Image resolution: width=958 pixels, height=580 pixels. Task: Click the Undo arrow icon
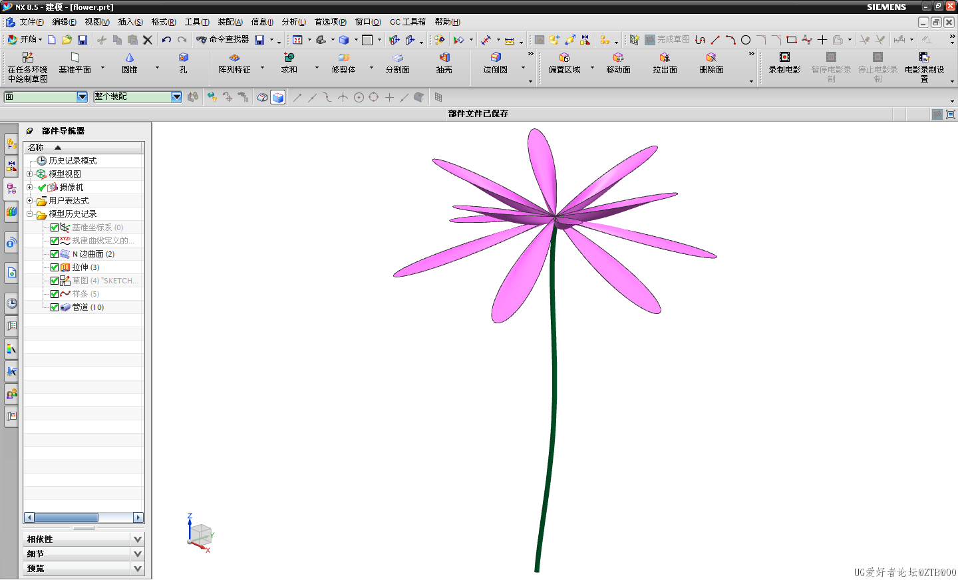(x=166, y=40)
